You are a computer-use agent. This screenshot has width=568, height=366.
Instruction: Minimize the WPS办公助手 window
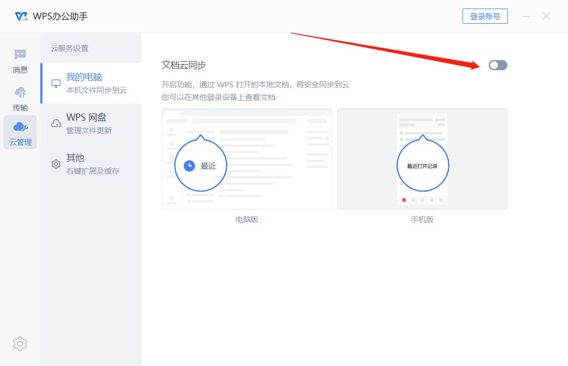pos(526,16)
